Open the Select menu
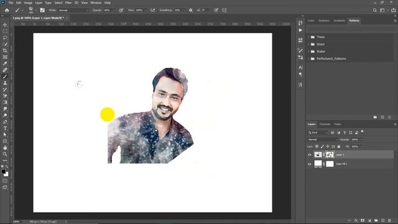The height and width of the screenshot is (224, 398). pyautogui.click(x=58, y=2)
